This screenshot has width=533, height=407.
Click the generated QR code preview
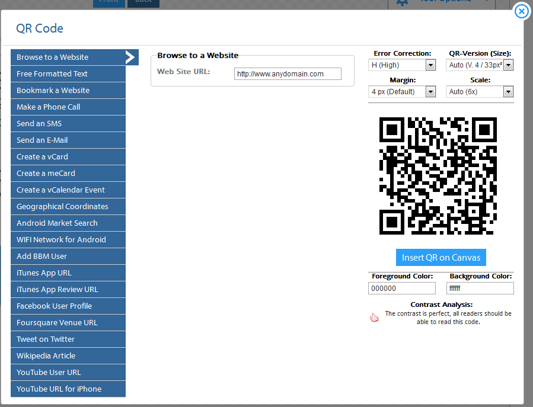click(x=438, y=176)
